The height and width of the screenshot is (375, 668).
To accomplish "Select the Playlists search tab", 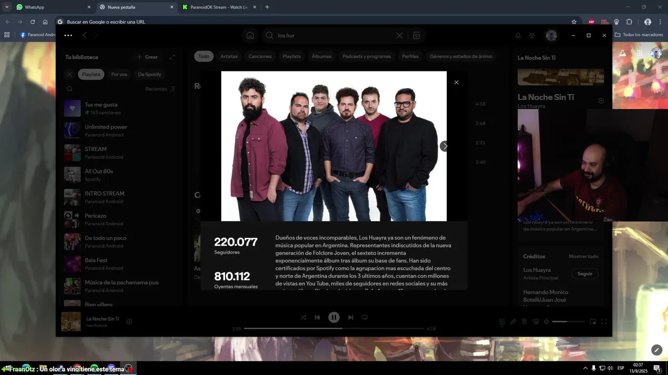I will click(x=292, y=56).
